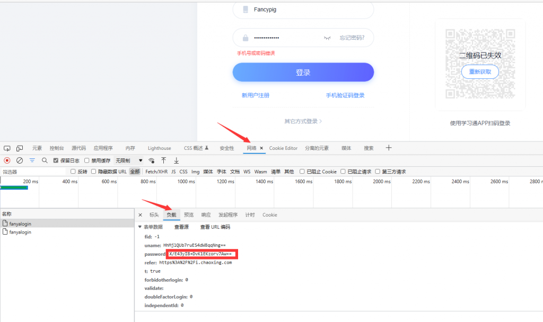543x322 pixels.
Task: Open 分离的元素 tab
Action: click(x=317, y=148)
